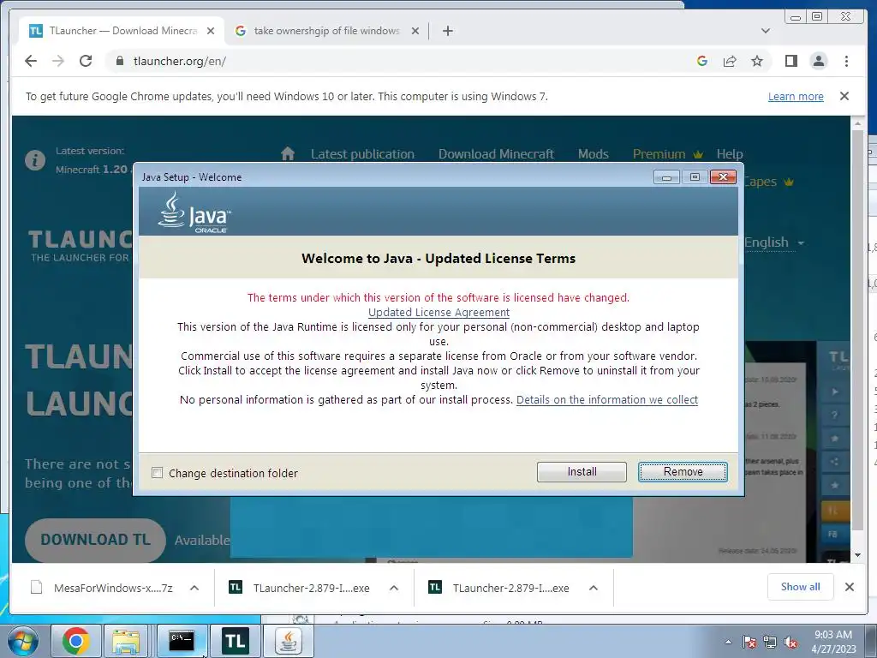Click the Action Center flag tray icon
The image size is (877, 658).
pos(749,643)
